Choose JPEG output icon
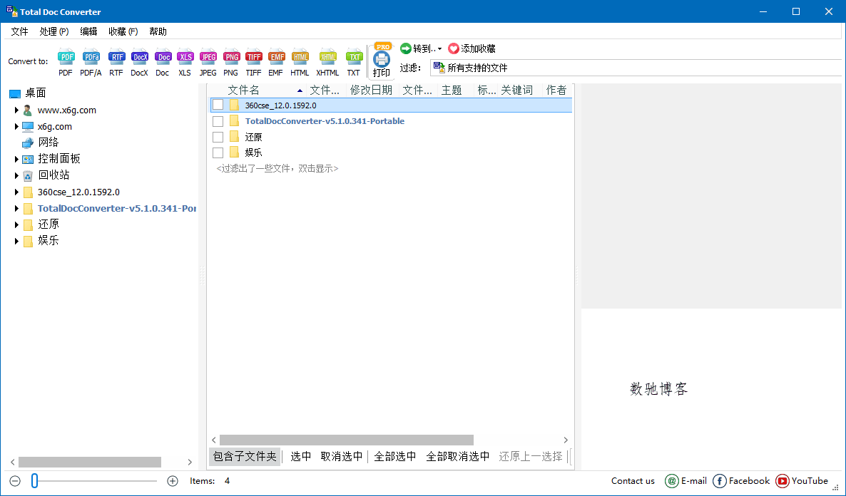Screen dimensions: 846x496 click(208, 56)
